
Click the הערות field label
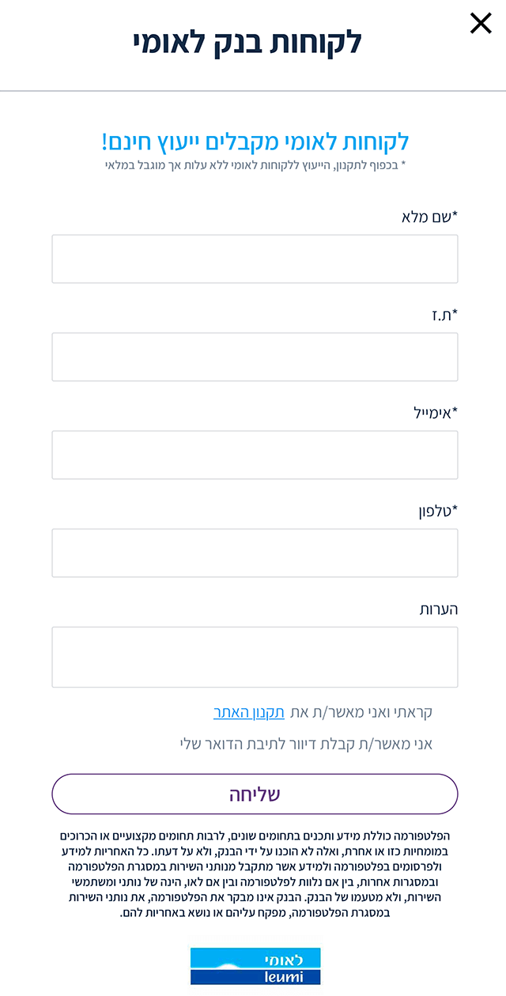tap(439, 609)
